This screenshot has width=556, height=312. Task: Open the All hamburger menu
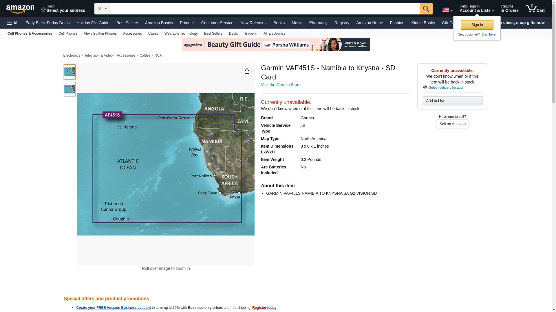click(13, 23)
